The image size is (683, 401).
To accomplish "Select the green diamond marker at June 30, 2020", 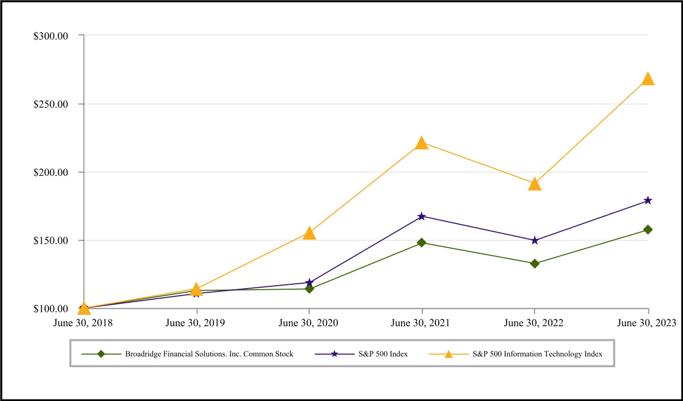I will point(309,289).
